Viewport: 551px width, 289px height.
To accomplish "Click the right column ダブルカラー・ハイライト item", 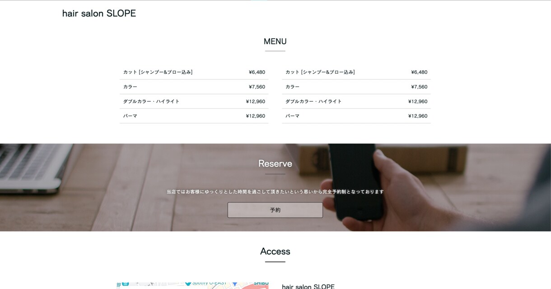I will 356,101.
